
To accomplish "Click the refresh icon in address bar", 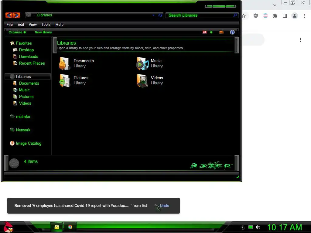I will (x=160, y=15).
